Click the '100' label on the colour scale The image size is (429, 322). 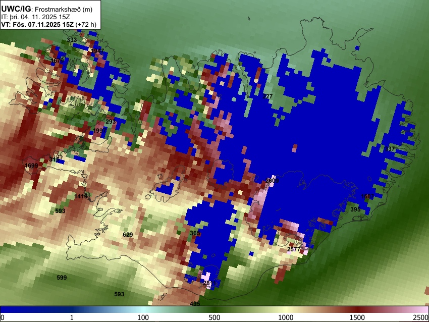(x=143, y=317)
